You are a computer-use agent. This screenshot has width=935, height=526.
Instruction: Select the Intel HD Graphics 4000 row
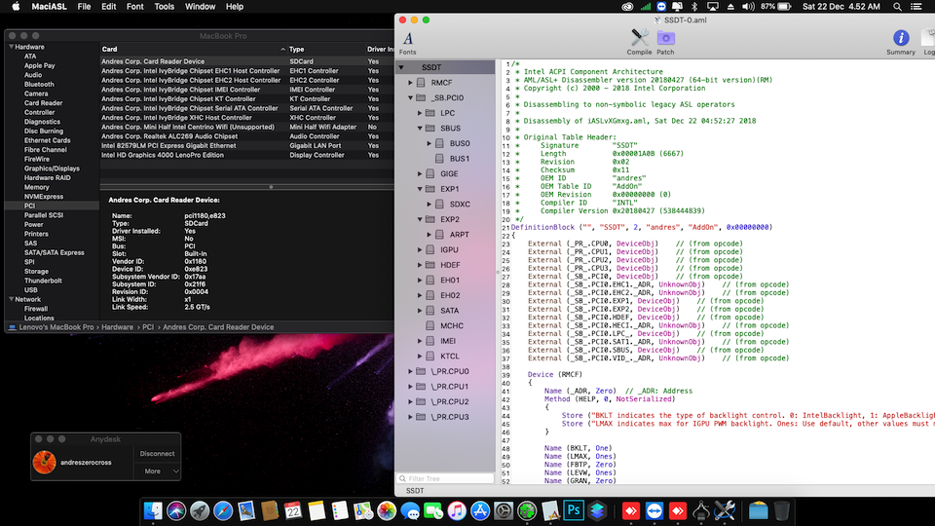[x=246, y=155]
